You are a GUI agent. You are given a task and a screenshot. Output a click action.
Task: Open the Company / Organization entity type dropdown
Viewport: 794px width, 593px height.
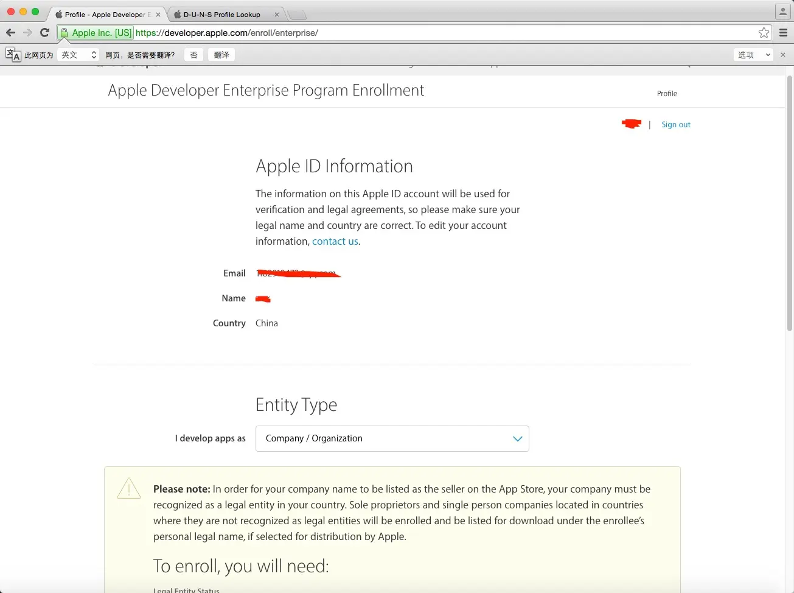[x=392, y=438]
